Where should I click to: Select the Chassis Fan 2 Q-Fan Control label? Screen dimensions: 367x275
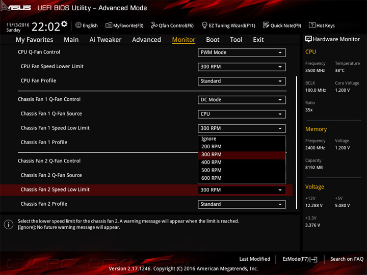coord(49,161)
